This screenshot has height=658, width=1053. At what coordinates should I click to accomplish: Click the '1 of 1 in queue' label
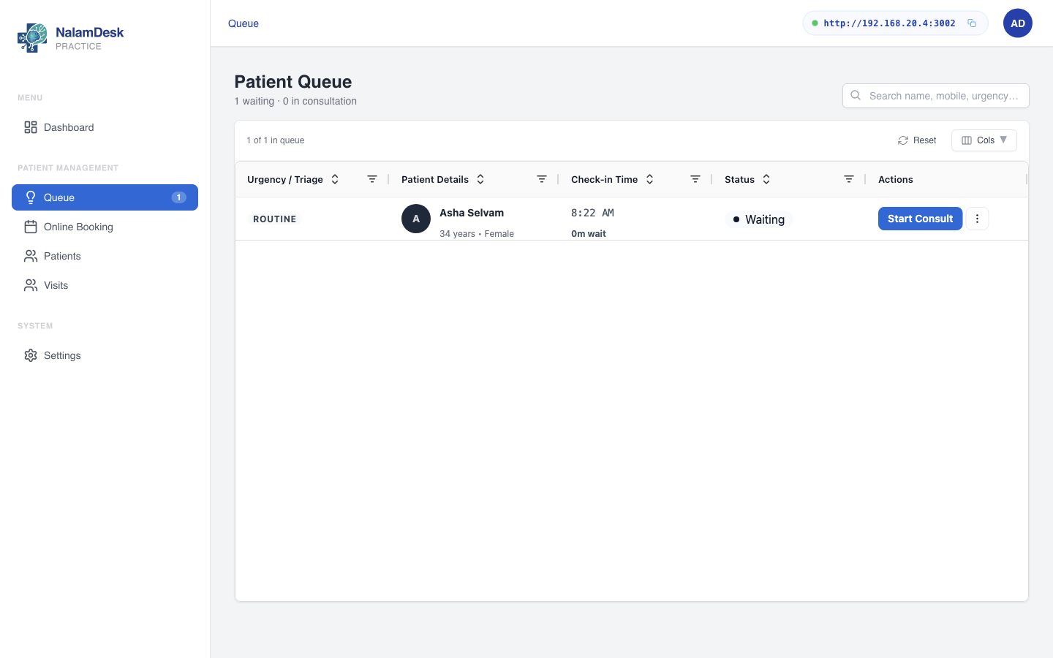(276, 140)
